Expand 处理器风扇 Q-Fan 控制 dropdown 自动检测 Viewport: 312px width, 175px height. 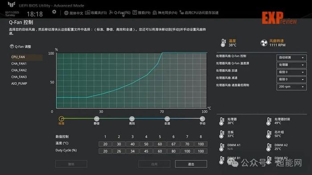[x=291, y=58]
